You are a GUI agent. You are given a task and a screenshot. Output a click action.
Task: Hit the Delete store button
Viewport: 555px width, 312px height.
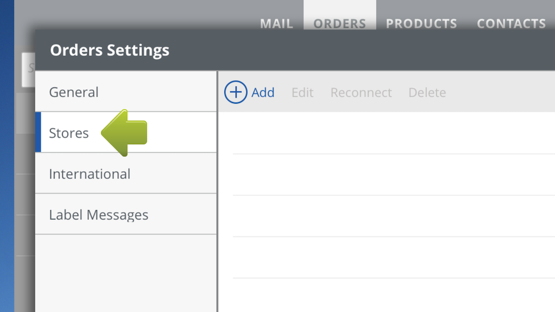click(427, 93)
